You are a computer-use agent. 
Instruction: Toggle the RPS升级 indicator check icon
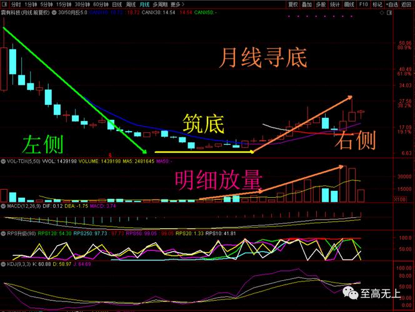[x=3, y=233]
